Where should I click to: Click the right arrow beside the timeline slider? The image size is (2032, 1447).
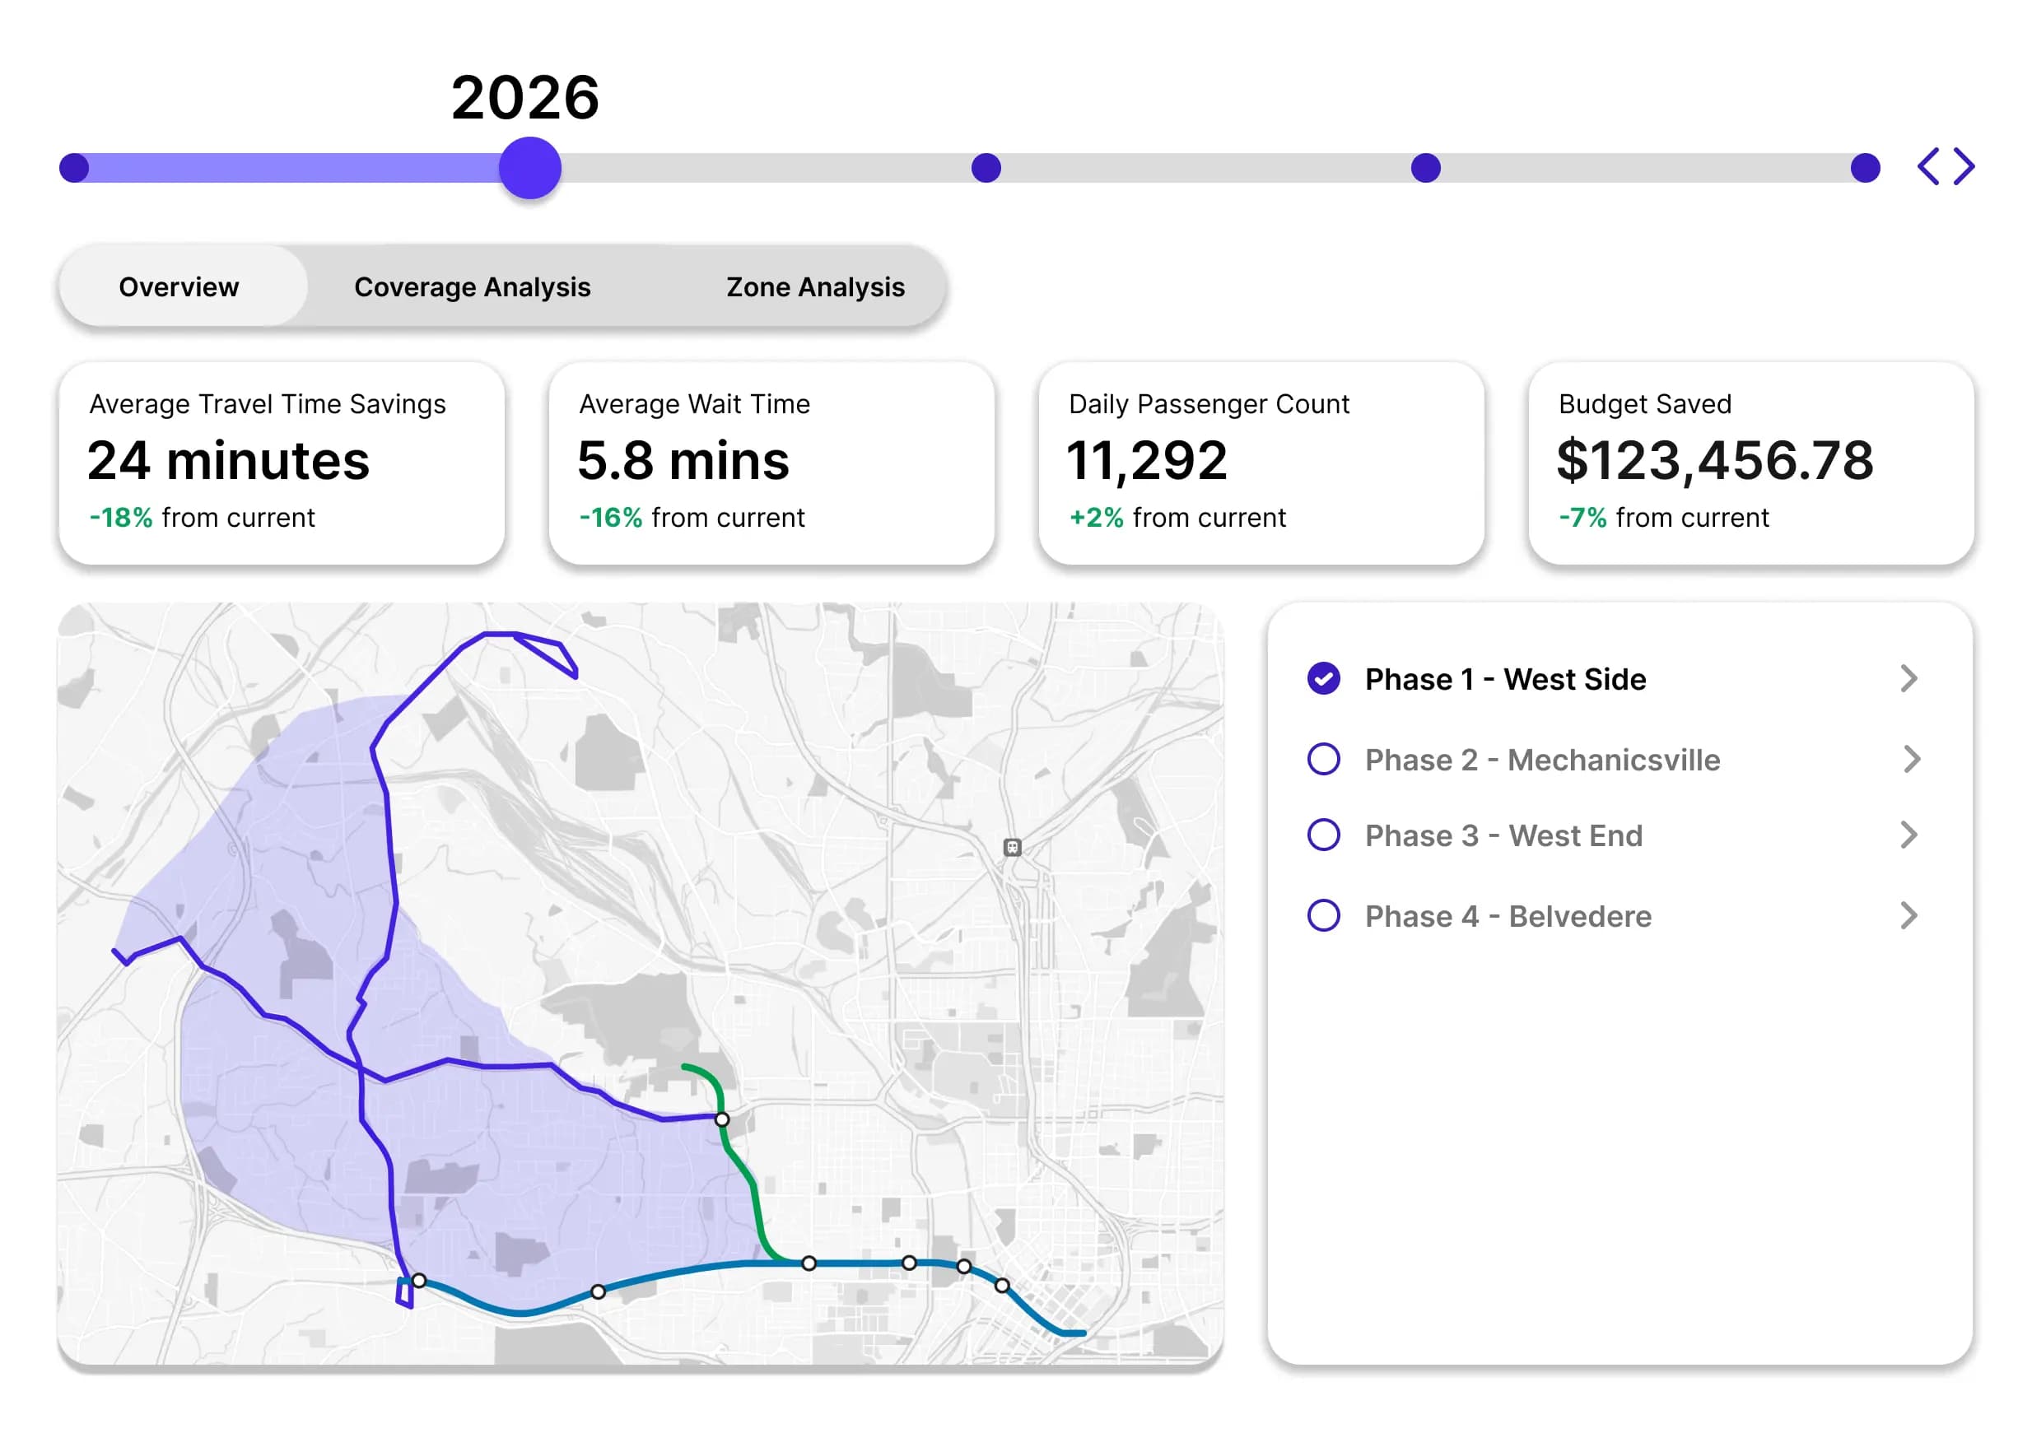click(x=1964, y=165)
